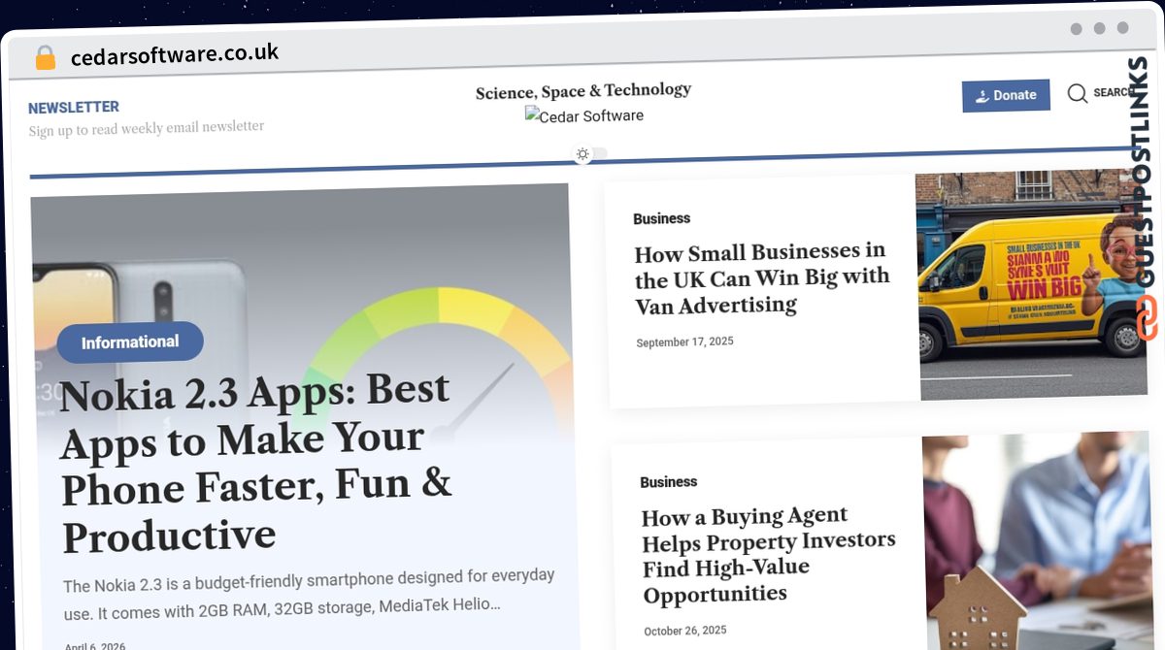Open the Nokia 2.3 Apps article headline

[x=256, y=464]
